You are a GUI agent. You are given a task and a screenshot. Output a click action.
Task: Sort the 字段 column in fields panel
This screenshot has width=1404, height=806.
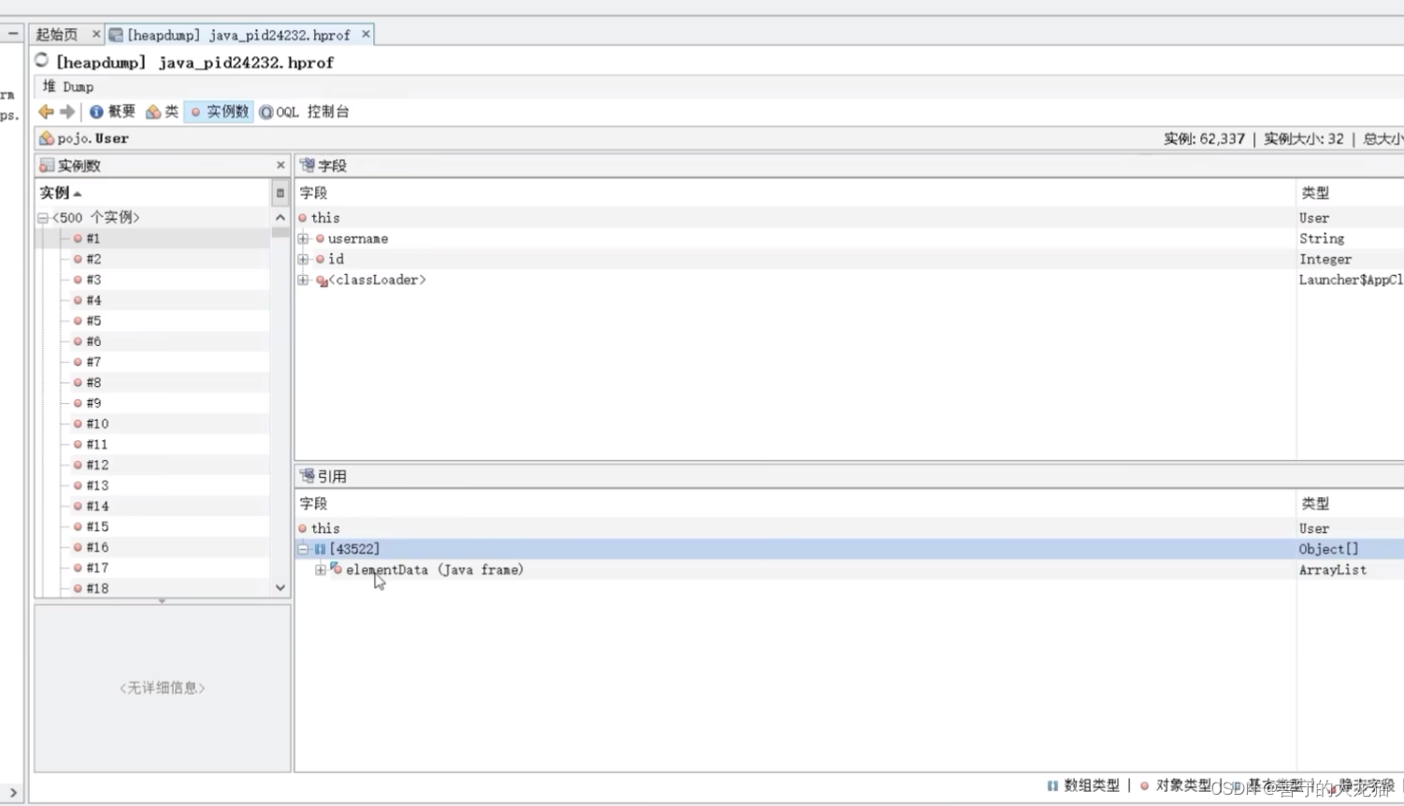coord(795,193)
